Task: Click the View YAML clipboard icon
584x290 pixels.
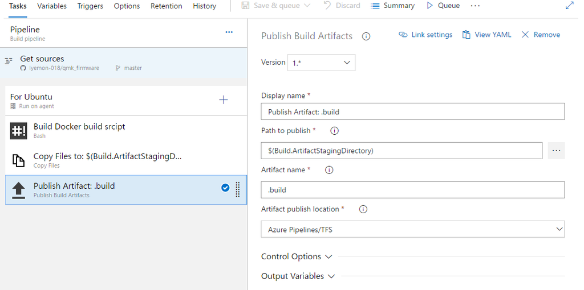Action: tap(466, 35)
